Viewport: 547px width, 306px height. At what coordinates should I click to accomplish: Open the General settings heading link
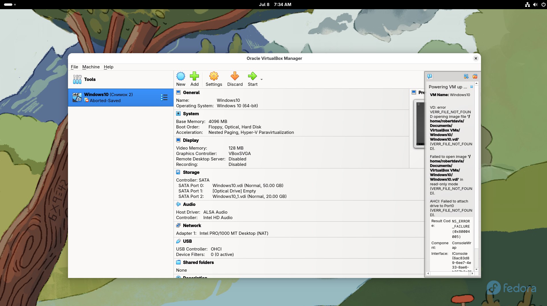[191, 92]
